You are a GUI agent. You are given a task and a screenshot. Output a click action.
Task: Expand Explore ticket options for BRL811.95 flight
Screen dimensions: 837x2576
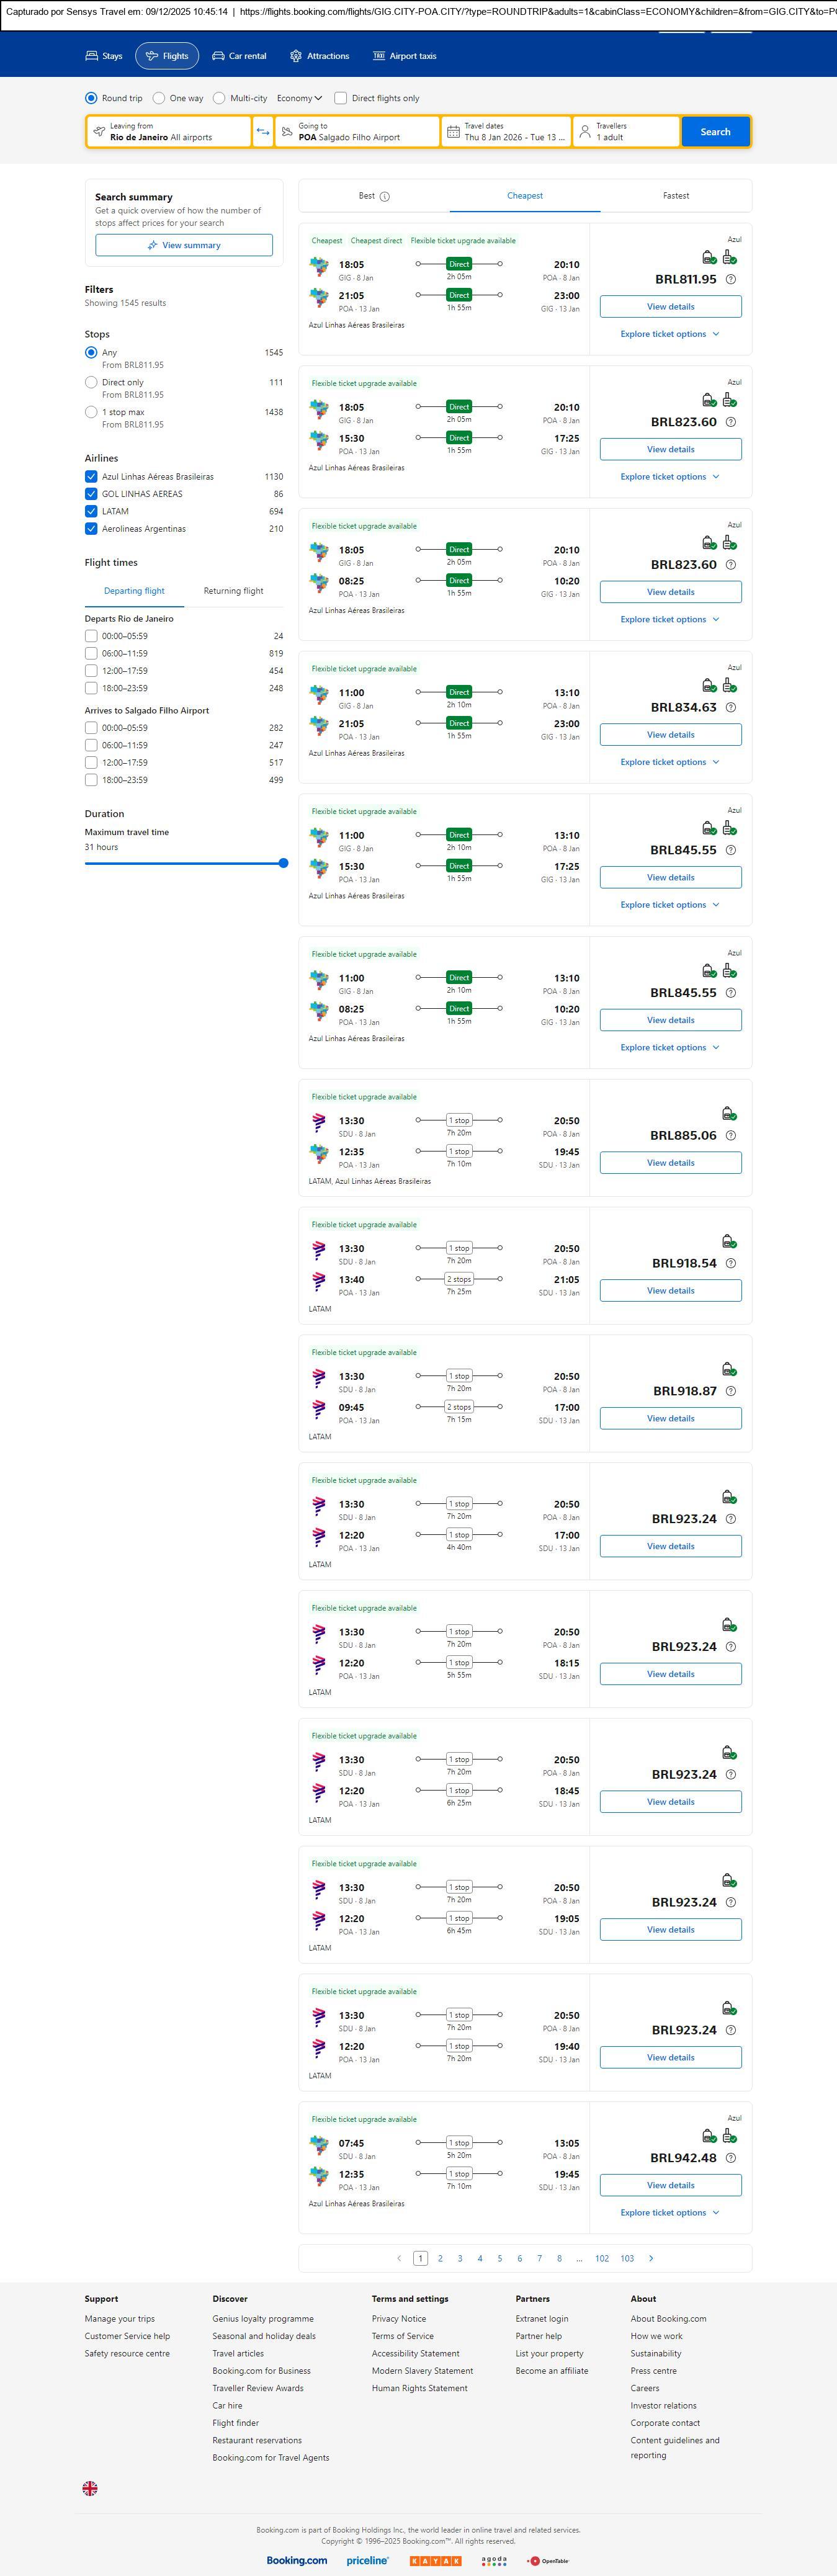pyautogui.click(x=670, y=334)
